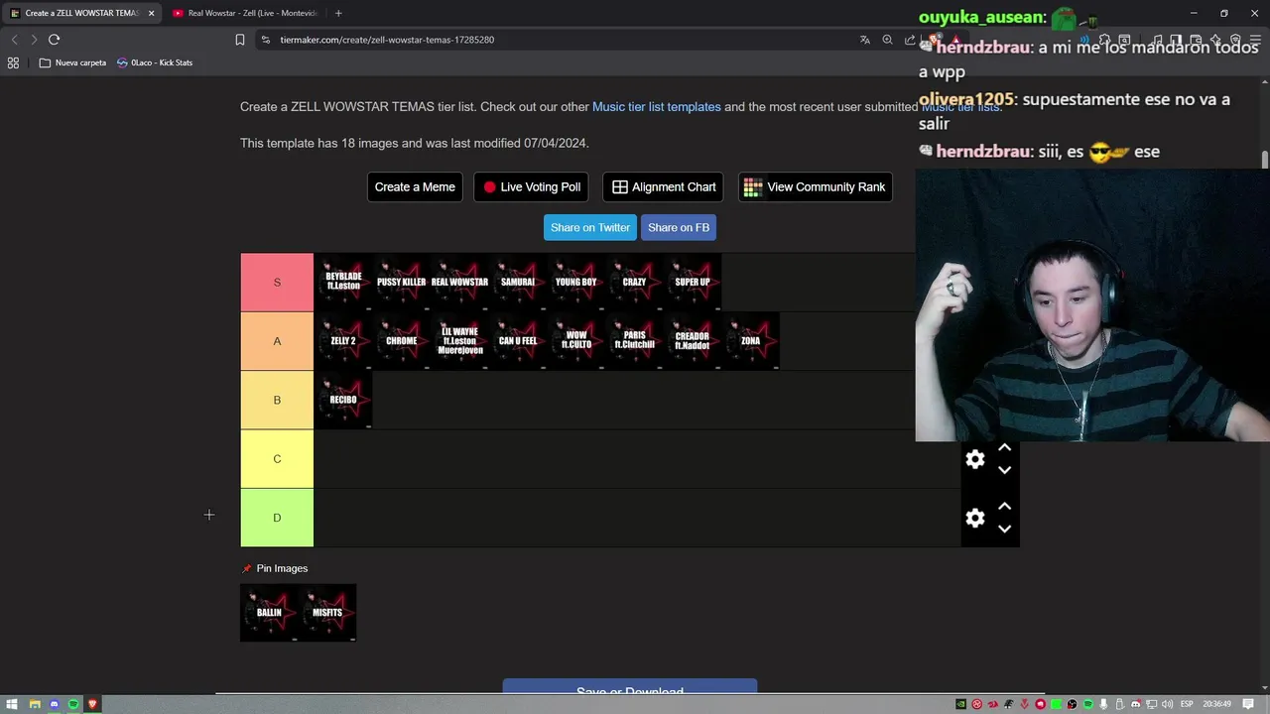Open Windows Start menu
This screenshot has height=714, width=1270.
coord(12,704)
